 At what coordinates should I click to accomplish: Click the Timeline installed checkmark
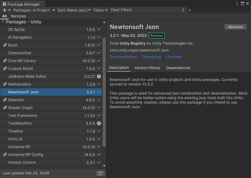[x=99, y=131]
